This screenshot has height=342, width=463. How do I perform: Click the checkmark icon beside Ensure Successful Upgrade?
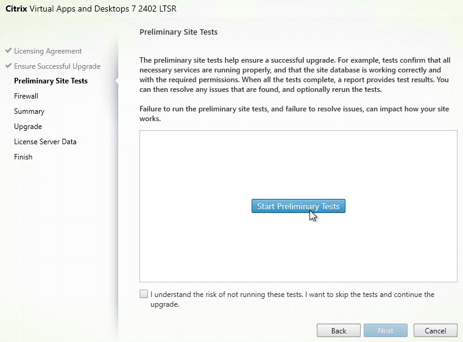tap(9, 66)
